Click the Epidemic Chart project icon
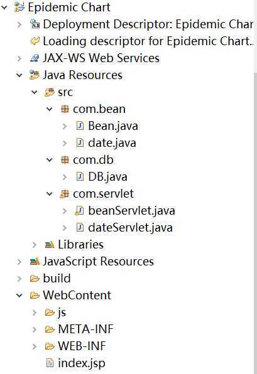257x374 pixels. pyautogui.click(x=19, y=7)
